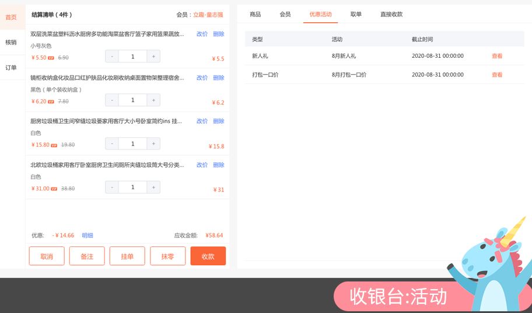Decrease quantity of the 镜柜收纳盒 item
Image resolution: width=532 pixels, height=313 pixels.
click(112, 100)
